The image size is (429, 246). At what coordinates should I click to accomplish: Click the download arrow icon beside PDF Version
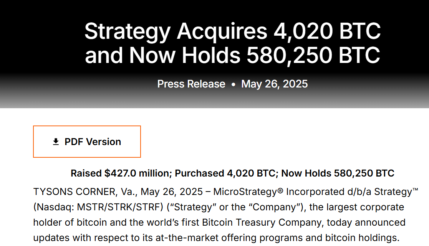coord(56,142)
